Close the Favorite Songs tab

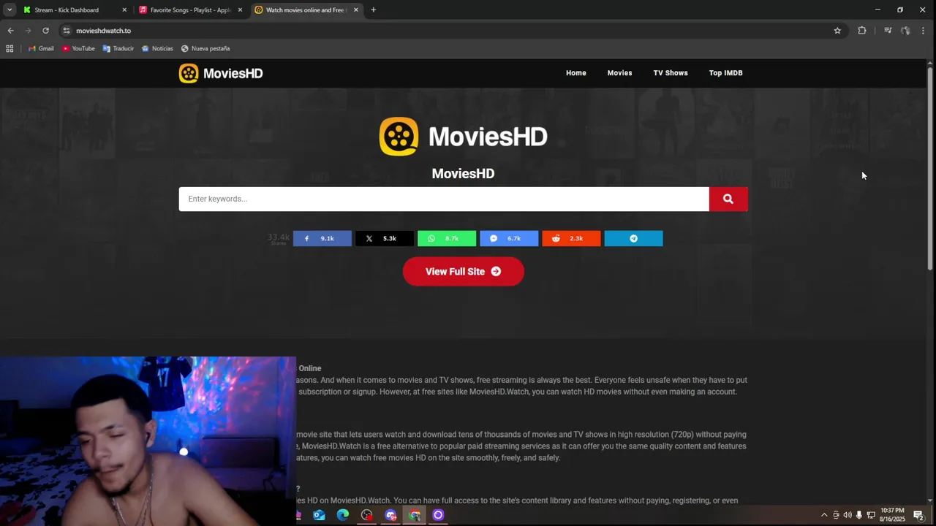pyautogui.click(x=240, y=9)
